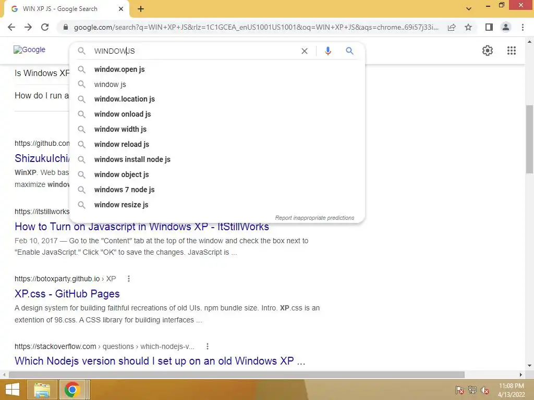Bookmark this page with the star icon
Screen dimensions: 534x400
(468, 27)
